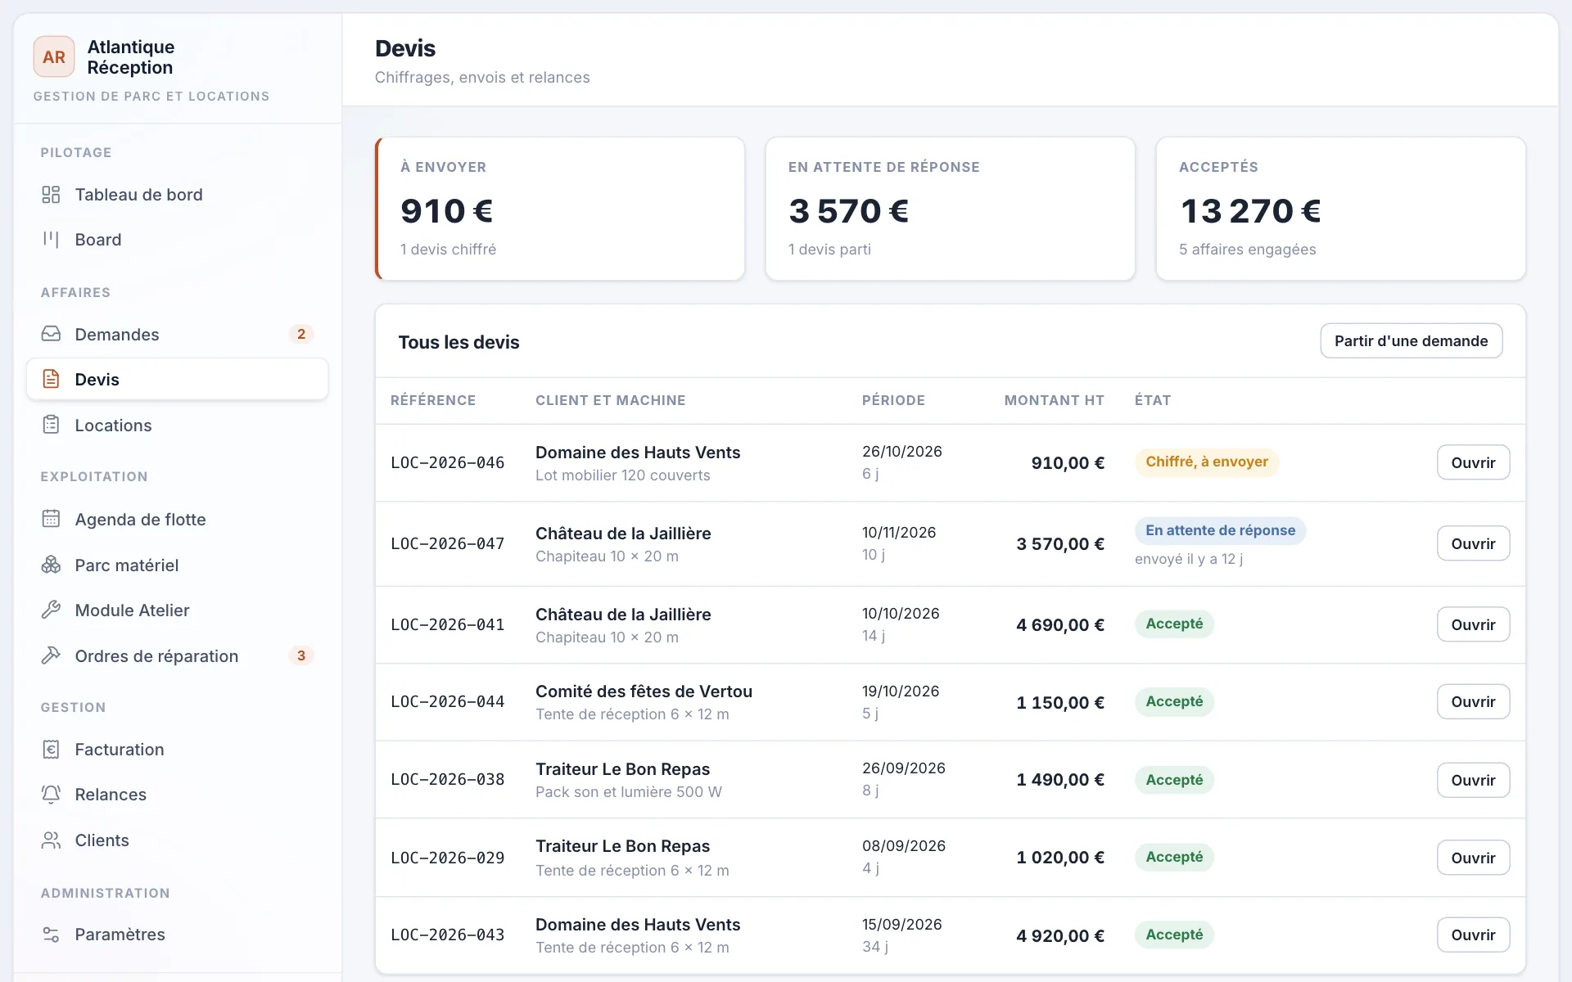1572x982 pixels.
Task: Click the Chiffré, à envoyer status tag
Action: (1207, 462)
